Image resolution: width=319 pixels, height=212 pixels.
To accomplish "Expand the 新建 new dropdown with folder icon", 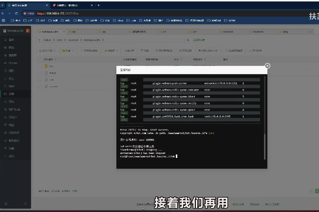I will [68, 51].
